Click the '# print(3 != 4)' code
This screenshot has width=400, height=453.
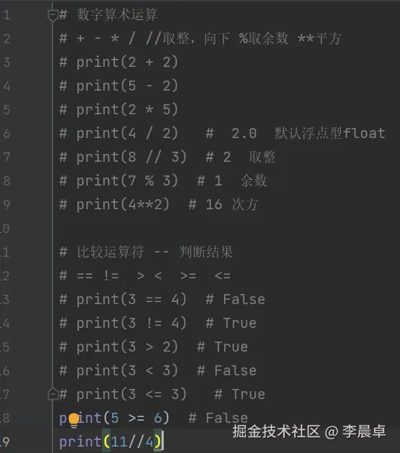[x=123, y=323]
